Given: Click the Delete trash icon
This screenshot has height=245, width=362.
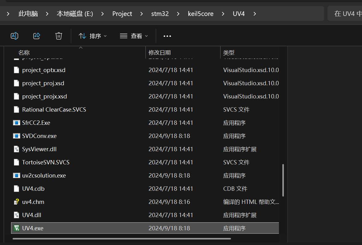Looking at the screenshot, I should tap(59, 36).
